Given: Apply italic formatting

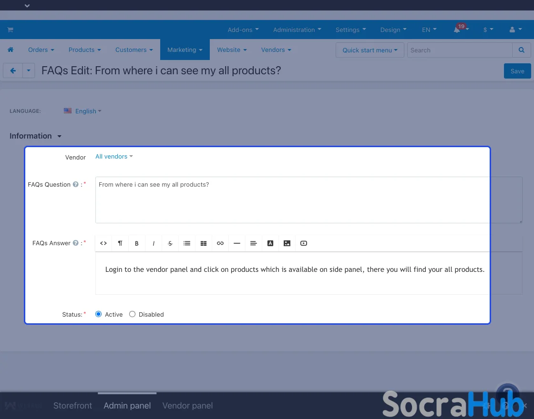Looking at the screenshot, I should 154,243.
